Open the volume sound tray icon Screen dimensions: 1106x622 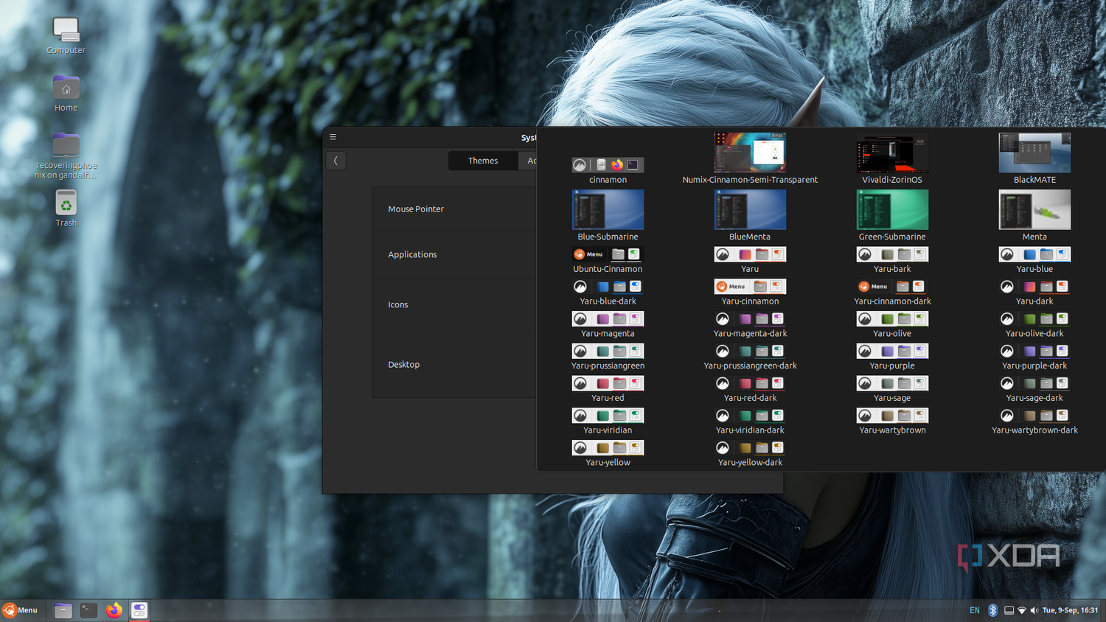pyautogui.click(x=1034, y=610)
